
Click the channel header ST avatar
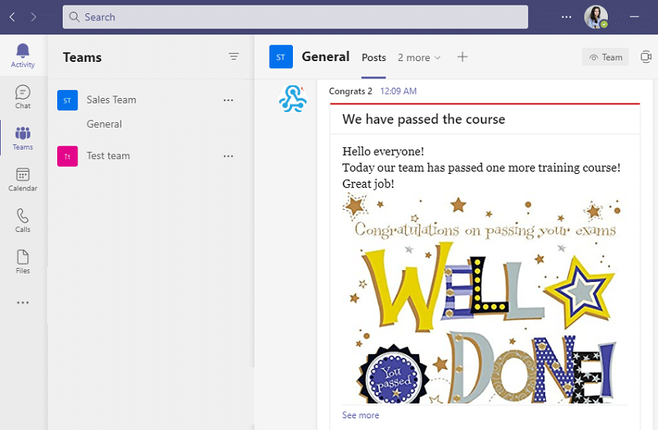[280, 56]
